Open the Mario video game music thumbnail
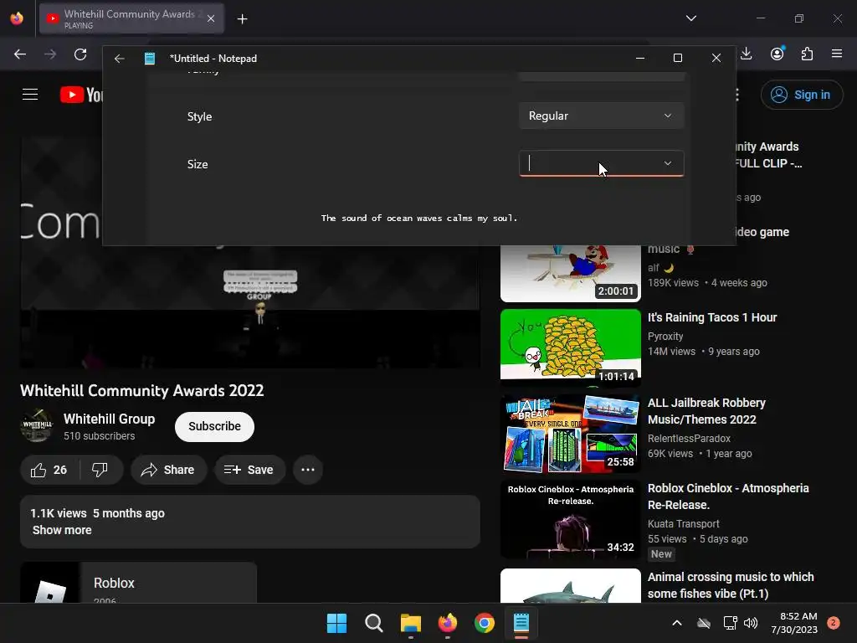 (x=571, y=274)
